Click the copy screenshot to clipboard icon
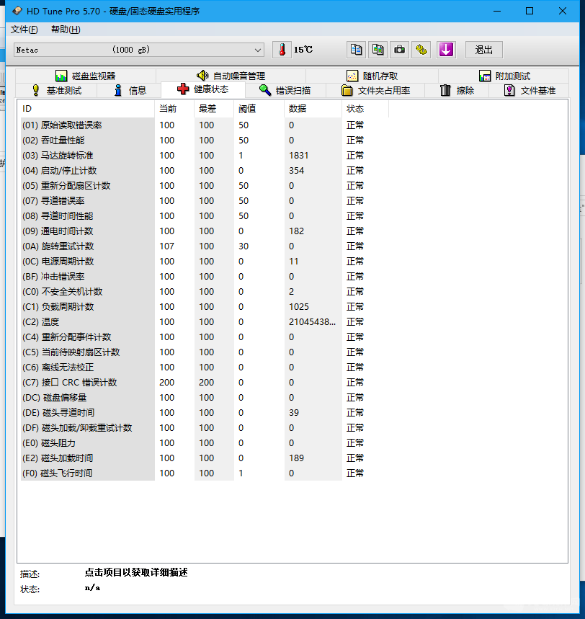 378,50
